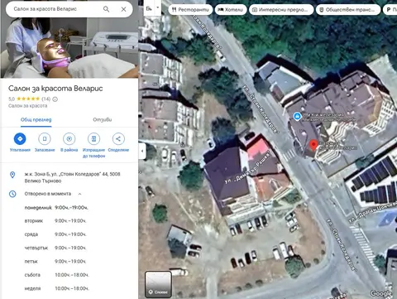Click the rating info icon next to (14)
The height and width of the screenshot is (299, 397).
[x=55, y=99]
